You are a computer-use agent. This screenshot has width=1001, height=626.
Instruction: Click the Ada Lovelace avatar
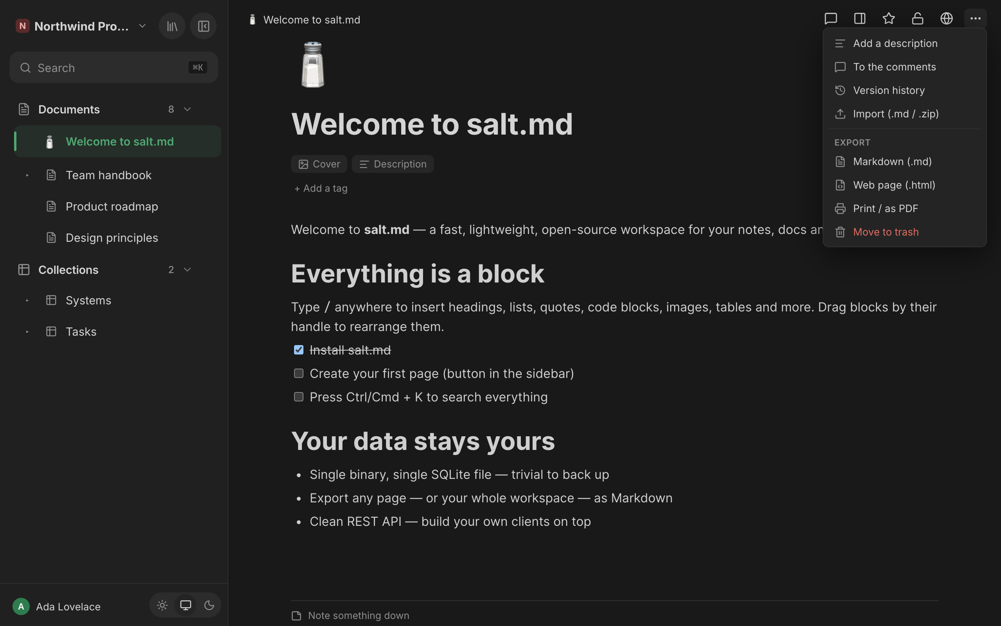click(21, 606)
